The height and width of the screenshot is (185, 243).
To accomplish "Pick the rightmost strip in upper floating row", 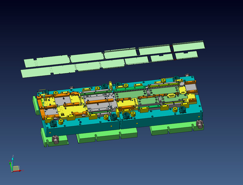I will (188, 46).
